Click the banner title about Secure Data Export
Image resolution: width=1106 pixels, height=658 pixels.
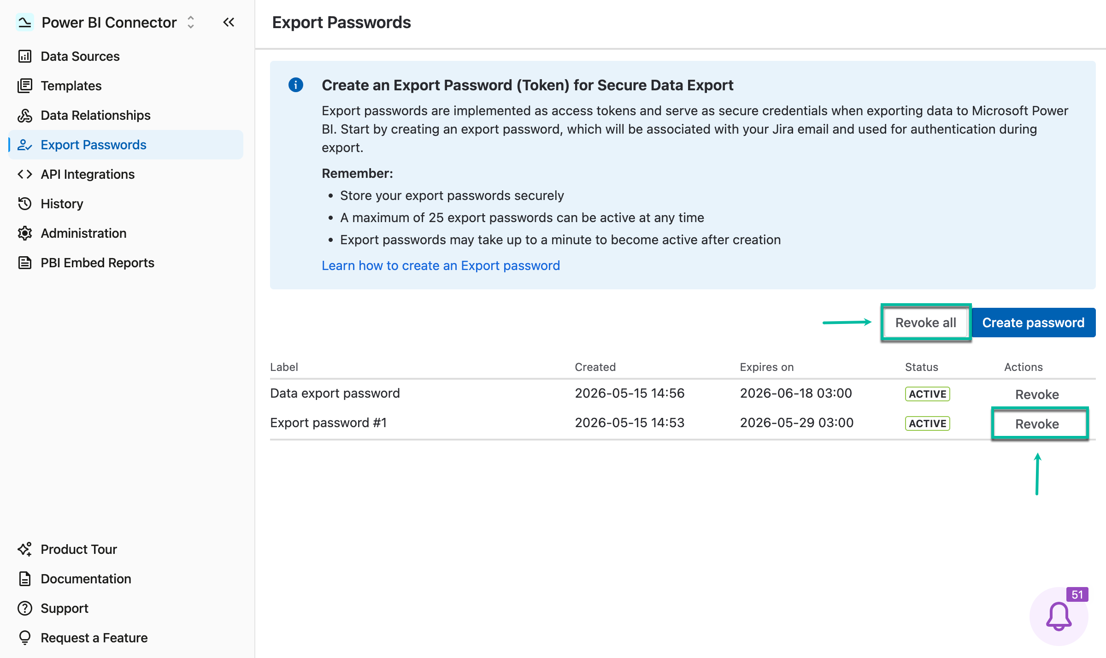pos(527,85)
